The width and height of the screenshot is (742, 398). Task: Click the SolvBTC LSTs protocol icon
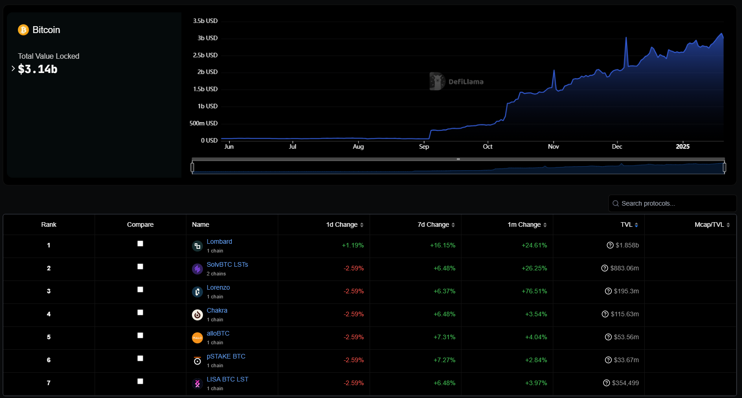point(197,269)
